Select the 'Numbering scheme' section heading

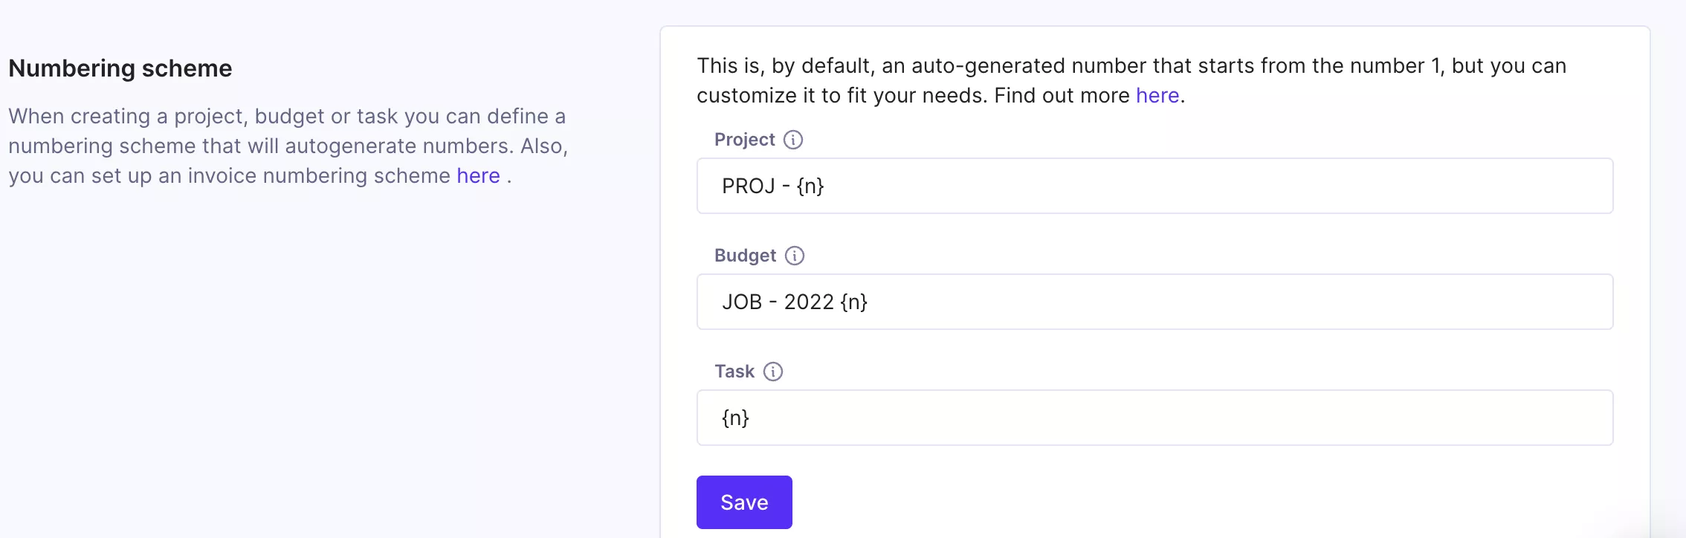coord(120,68)
